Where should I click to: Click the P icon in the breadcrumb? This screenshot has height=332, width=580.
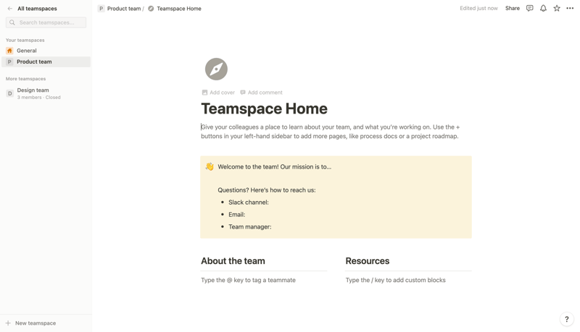[x=101, y=9]
